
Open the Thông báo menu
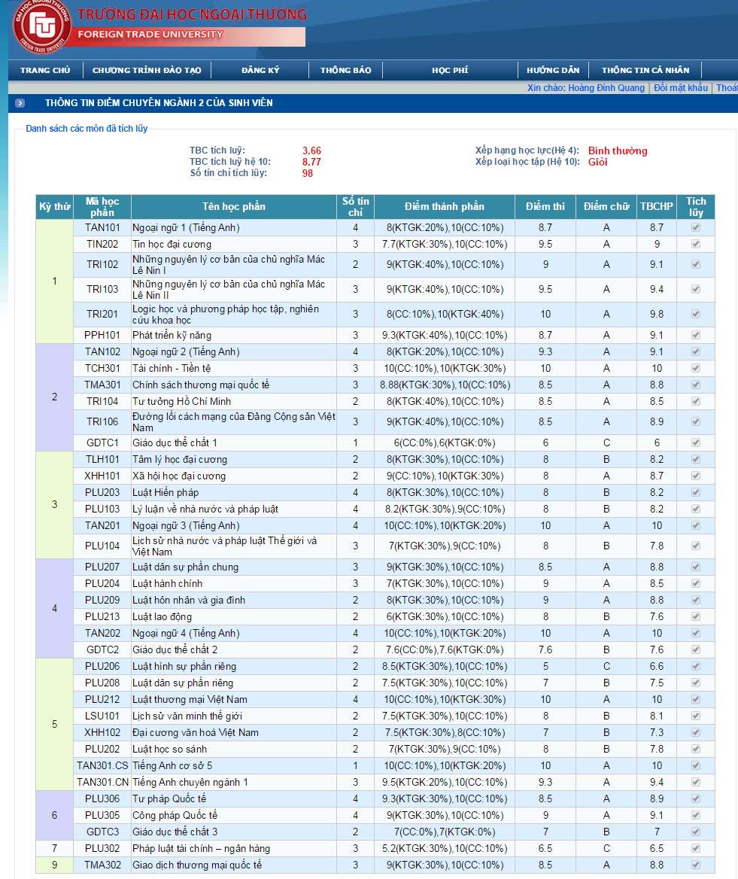click(x=345, y=70)
